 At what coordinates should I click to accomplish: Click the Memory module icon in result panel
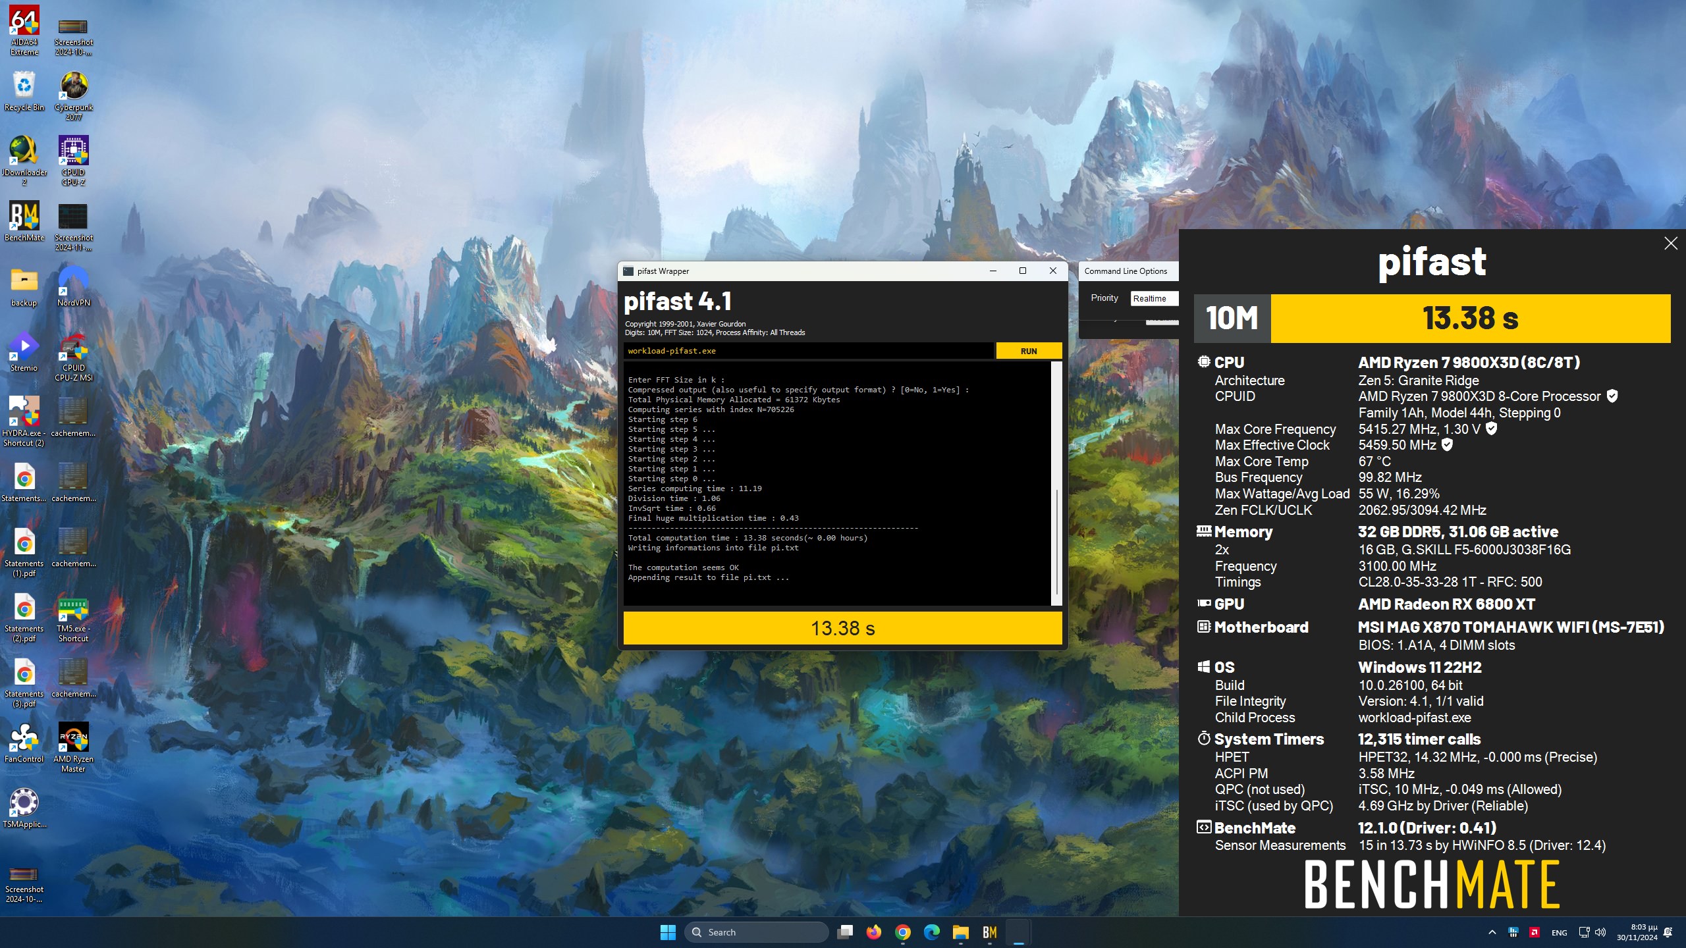[1204, 531]
